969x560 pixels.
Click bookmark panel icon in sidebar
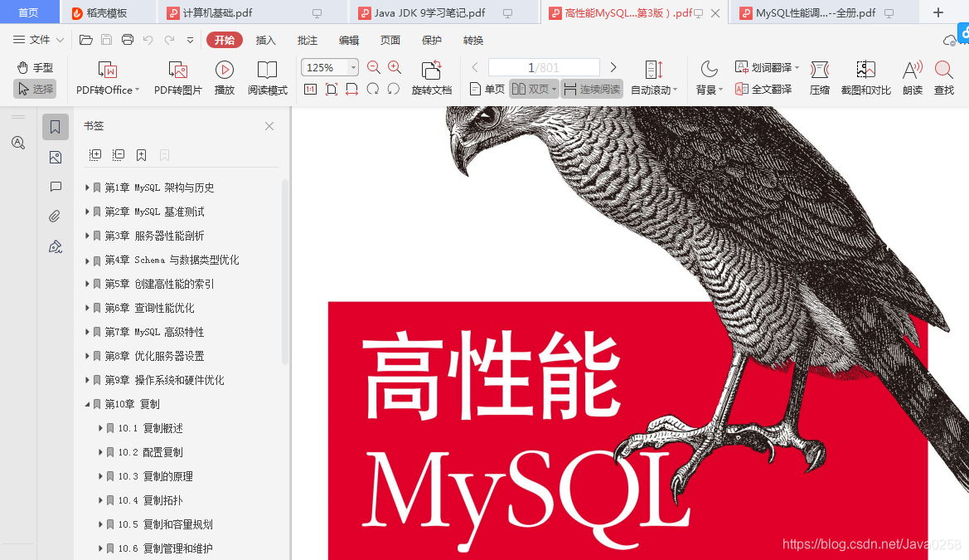coord(55,127)
